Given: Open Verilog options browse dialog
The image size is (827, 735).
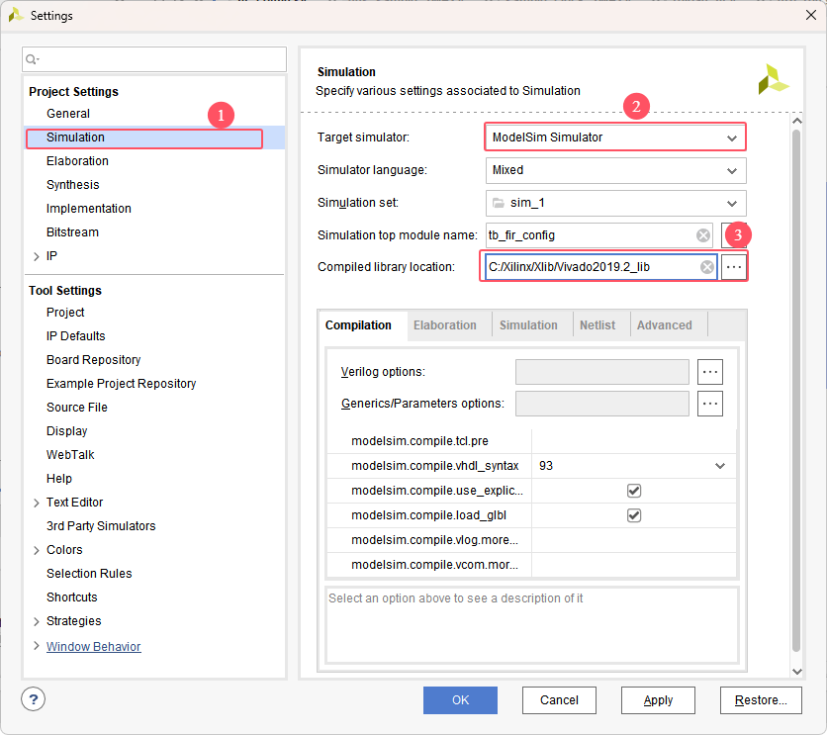Looking at the screenshot, I should pyautogui.click(x=710, y=372).
